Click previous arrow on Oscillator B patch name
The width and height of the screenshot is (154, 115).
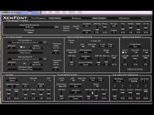click(7, 69)
